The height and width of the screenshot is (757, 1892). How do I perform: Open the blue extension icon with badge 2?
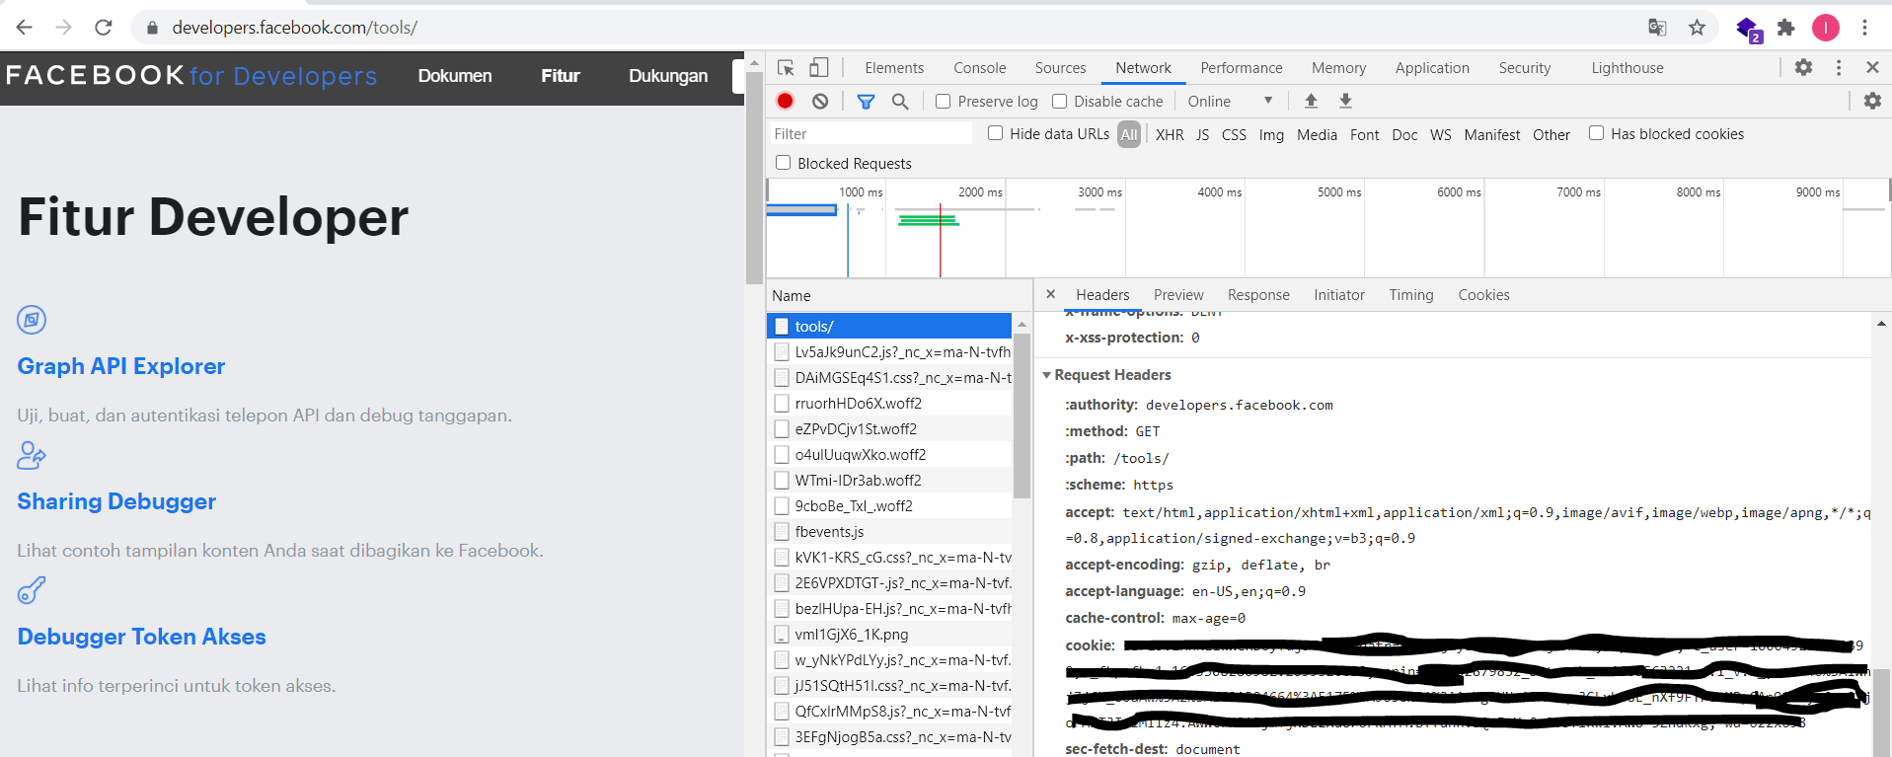tap(1748, 29)
